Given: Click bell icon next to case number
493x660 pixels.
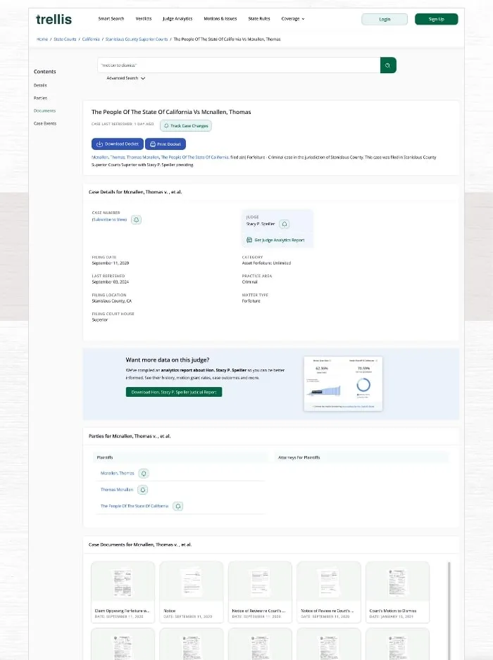Looking at the screenshot, I should point(136,220).
